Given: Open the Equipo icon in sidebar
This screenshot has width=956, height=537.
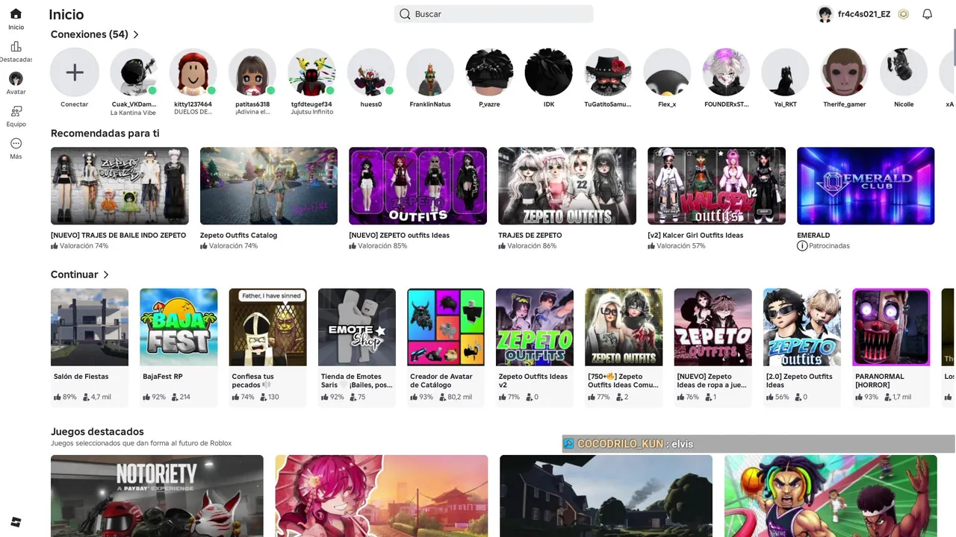Looking at the screenshot, I should (16, 111).
